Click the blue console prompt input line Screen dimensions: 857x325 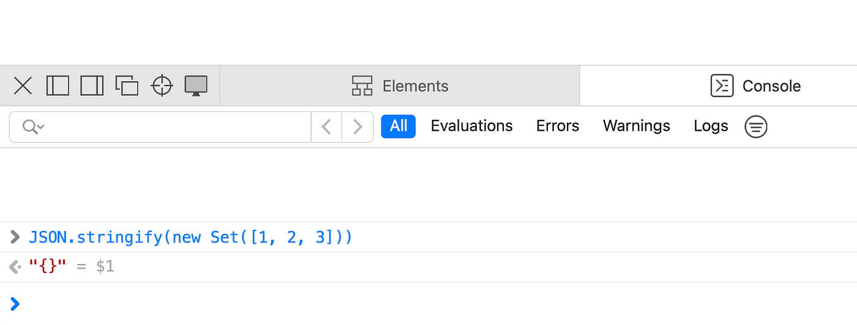(428, 304)
